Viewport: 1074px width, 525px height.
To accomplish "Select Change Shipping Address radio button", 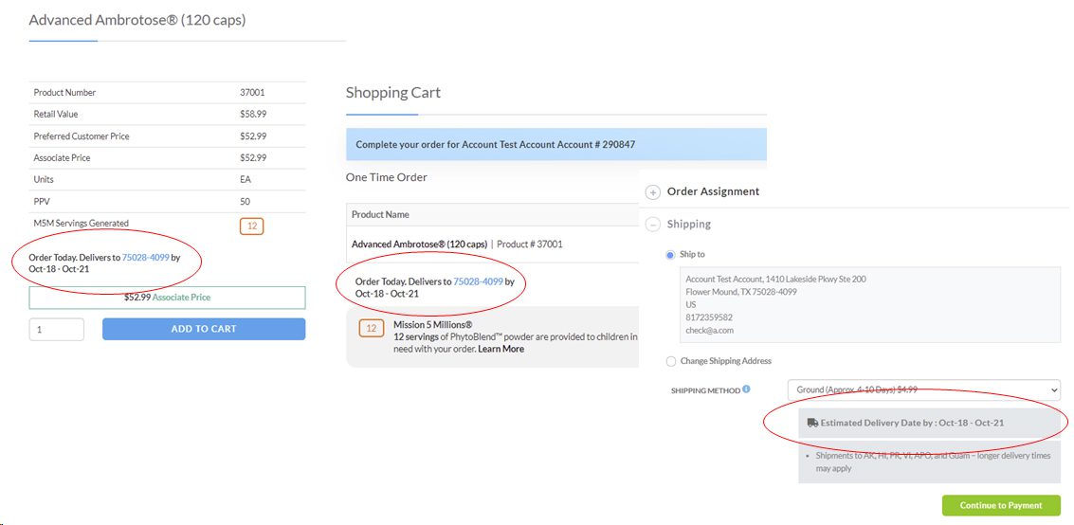I will 670,361.
